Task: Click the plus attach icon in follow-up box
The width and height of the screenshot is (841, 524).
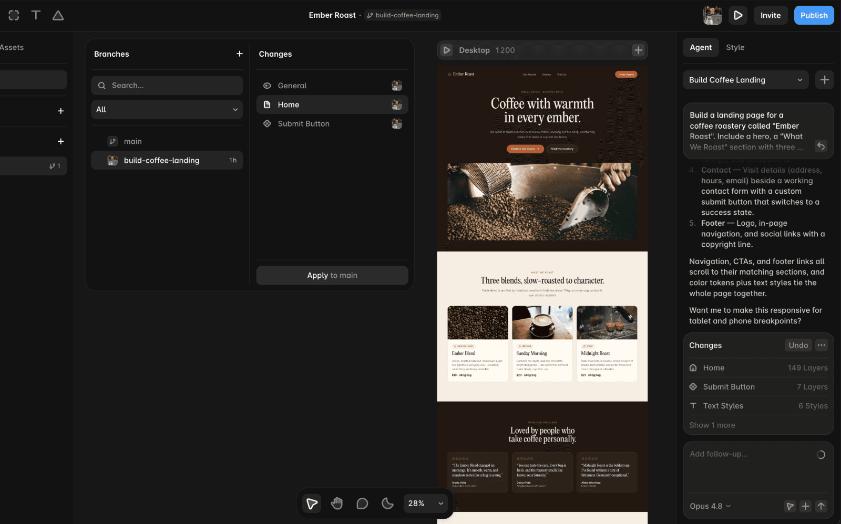Action: (x=805, y=506)
